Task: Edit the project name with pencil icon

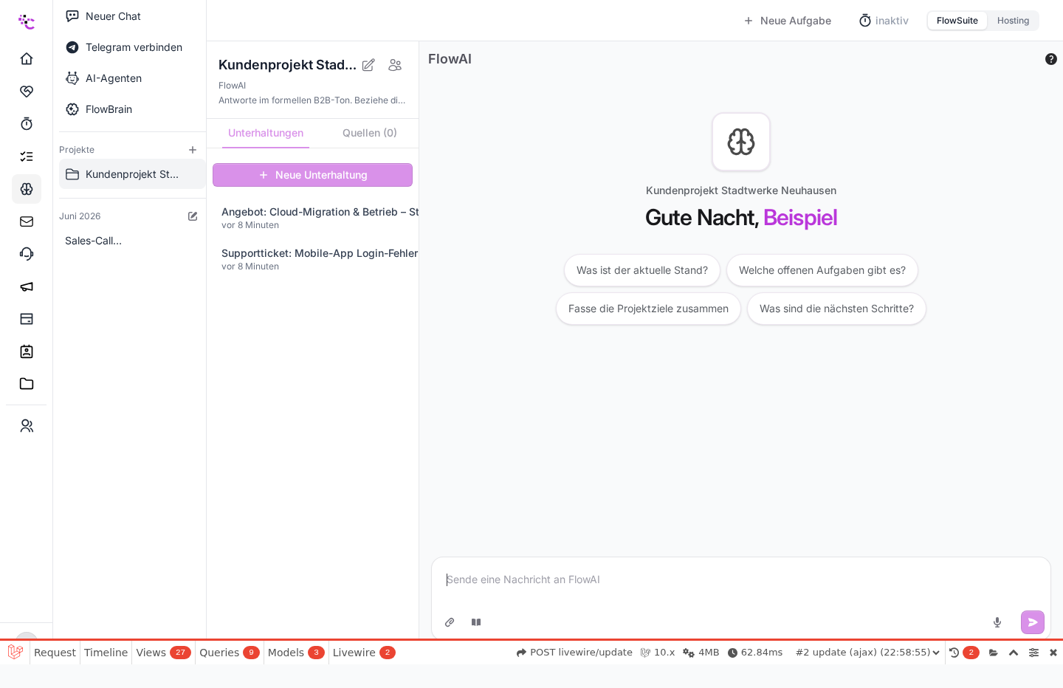Action: point(368,65)
